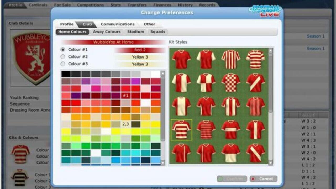This screenshot has width=336, height=189.
Task: Click the black striped away kit icon
Action: pos(20,178)
